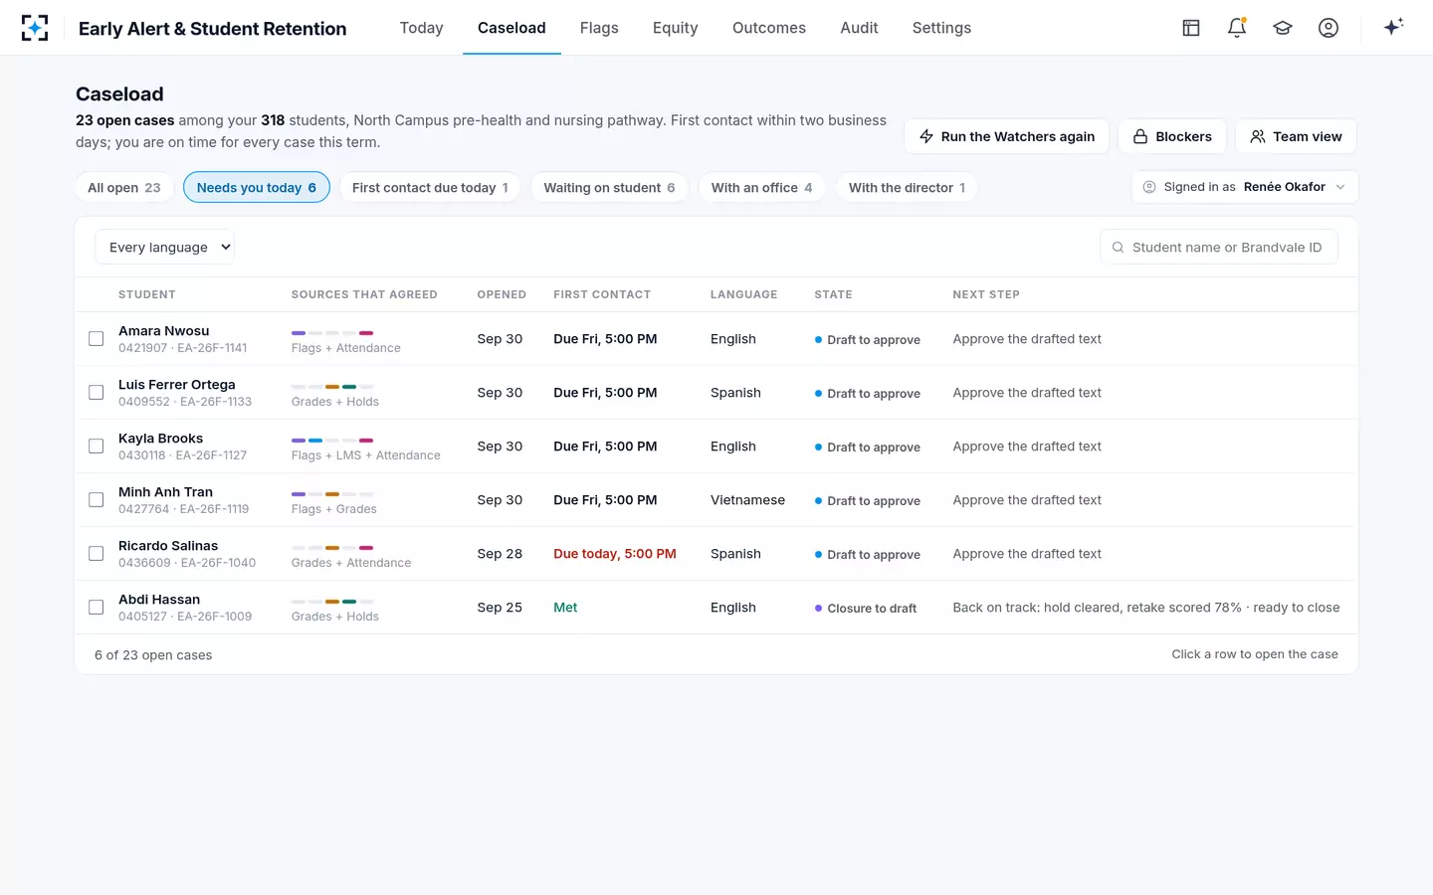The height and width of the screenshot is (895, 1433).
Task: Click the First contact column header
Action: (602, 294)
